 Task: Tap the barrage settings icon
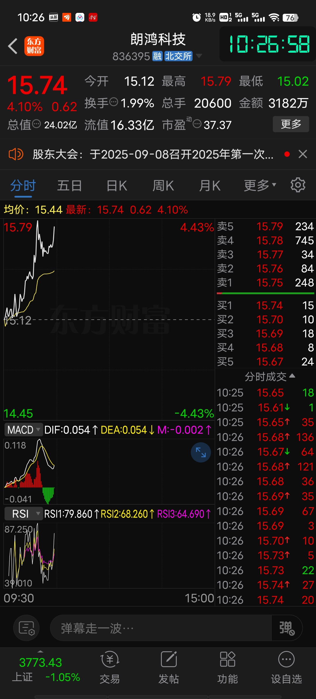point(27,628)
